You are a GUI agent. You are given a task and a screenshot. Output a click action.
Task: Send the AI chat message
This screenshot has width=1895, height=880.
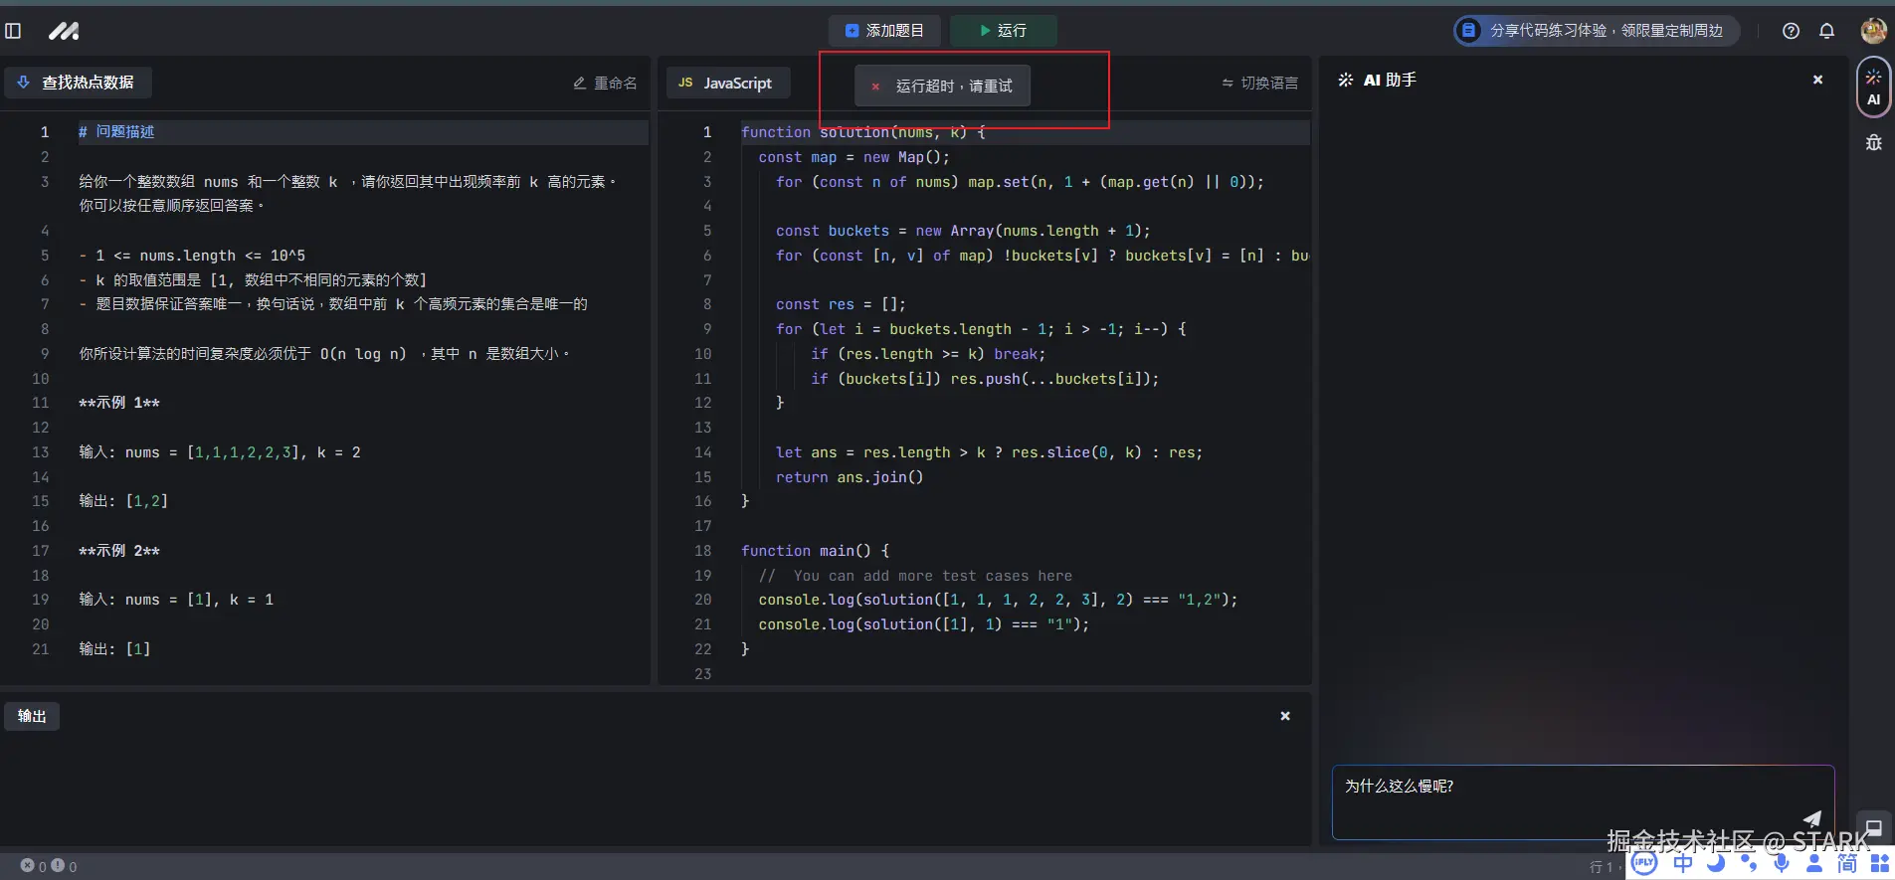tap(1811, 818)
